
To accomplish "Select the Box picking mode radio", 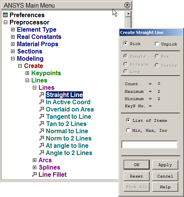I will [157, 56].
